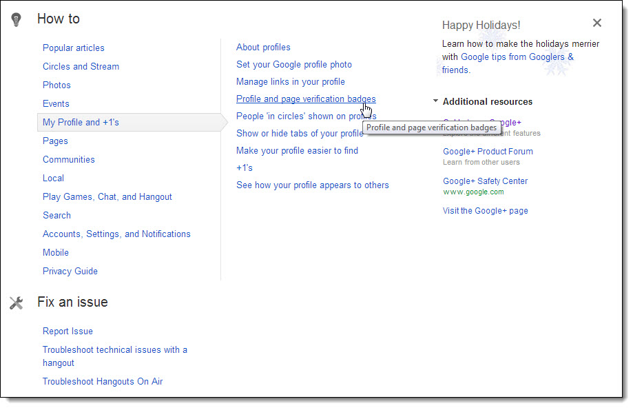This screenshot has height=408, width=633.
Task: Select the Mobile category
Action: pos(56,252)
